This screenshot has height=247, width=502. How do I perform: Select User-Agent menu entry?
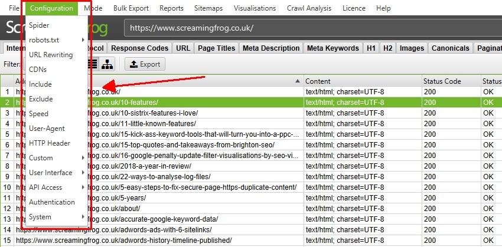click(x=56, y=129)
